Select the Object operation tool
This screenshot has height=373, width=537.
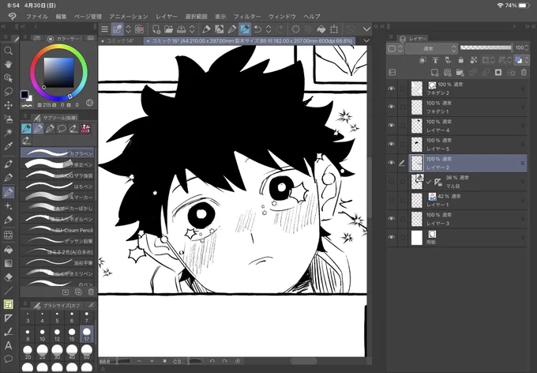point(8,78)
